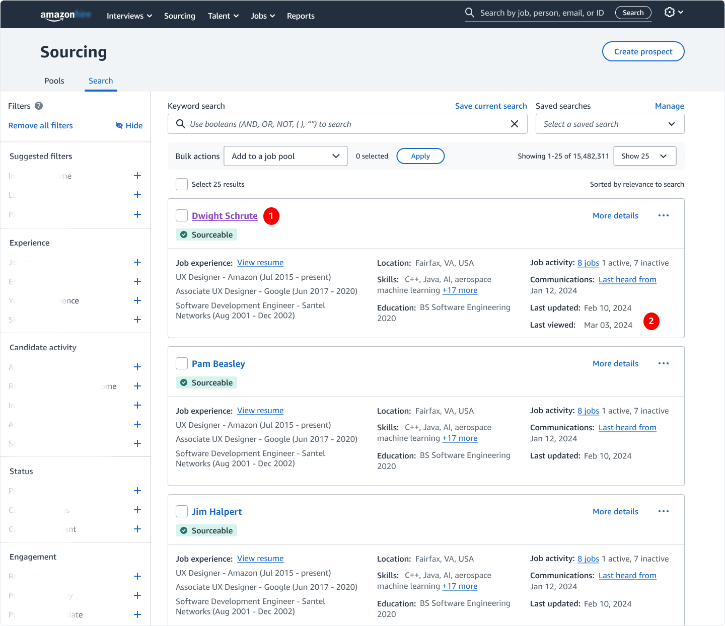Clear the keyword search with the X icon
The height and width of the screenshot is (626, 725).
(515, 124)
